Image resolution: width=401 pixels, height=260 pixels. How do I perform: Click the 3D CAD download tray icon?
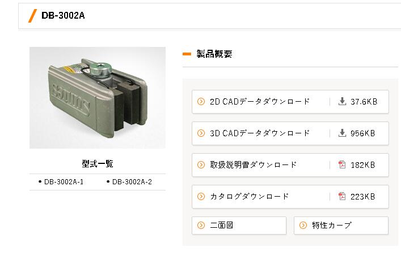pos(342,133)
